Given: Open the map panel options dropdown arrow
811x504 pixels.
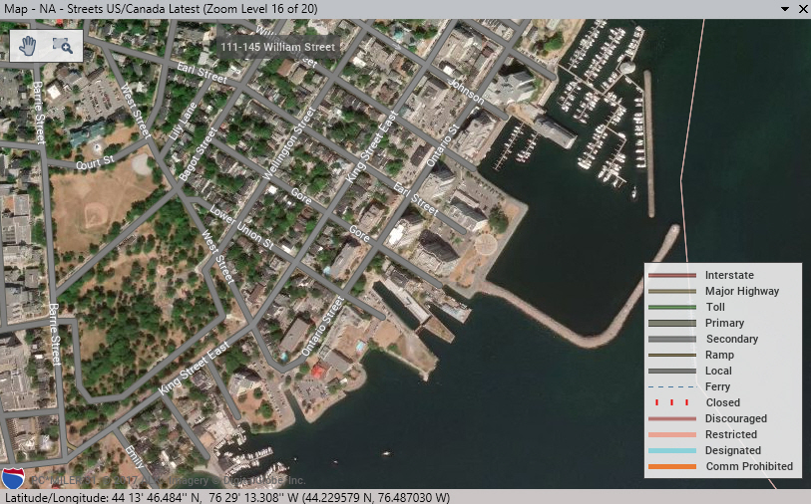Looking at the screenshot, I should point(785,8).
